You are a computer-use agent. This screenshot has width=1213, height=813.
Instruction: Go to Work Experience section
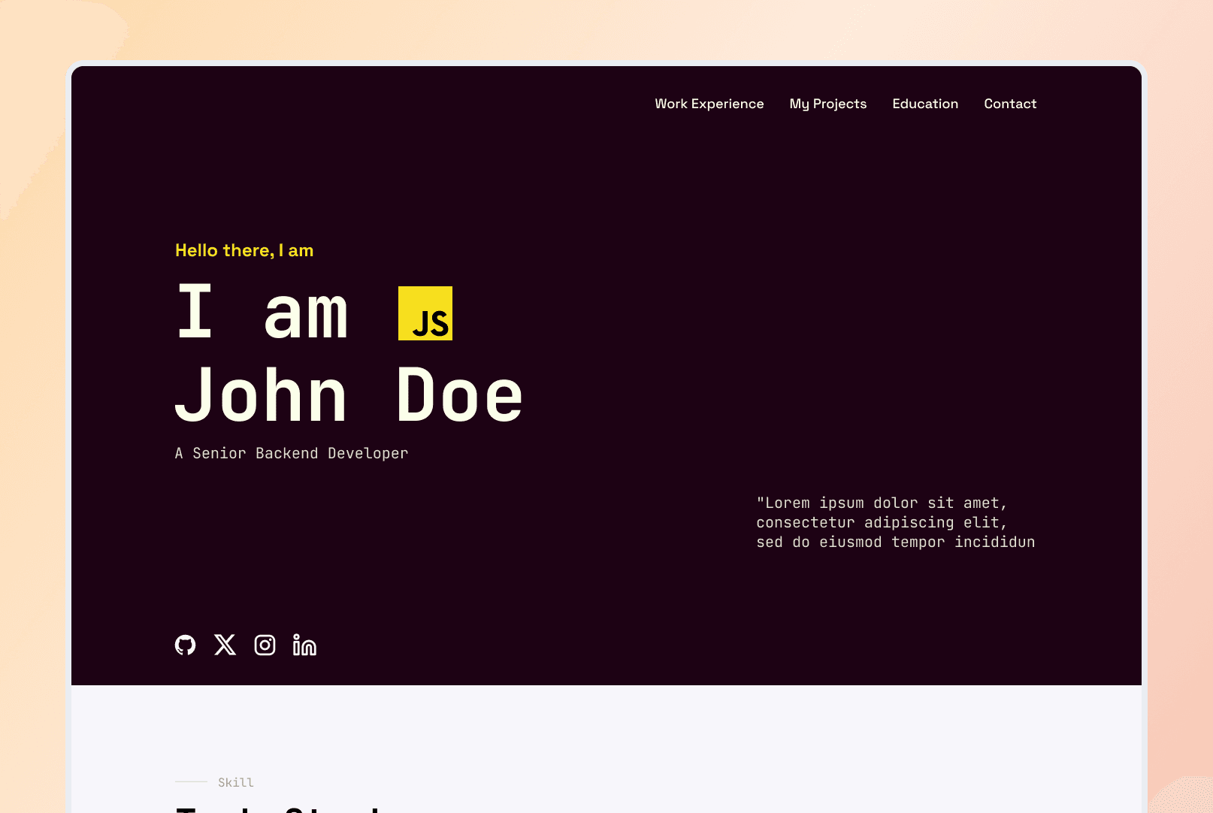point(709,104)
